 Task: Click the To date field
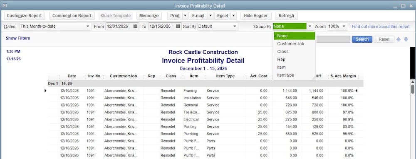tap(161, 26)
